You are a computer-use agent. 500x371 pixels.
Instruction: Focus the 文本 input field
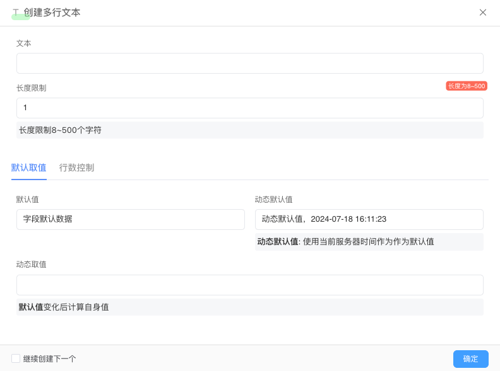click(249, 64)
